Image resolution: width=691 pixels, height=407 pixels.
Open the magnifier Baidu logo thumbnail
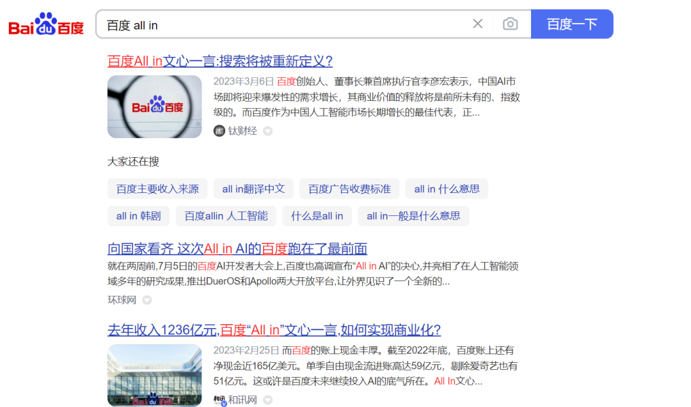155,107
